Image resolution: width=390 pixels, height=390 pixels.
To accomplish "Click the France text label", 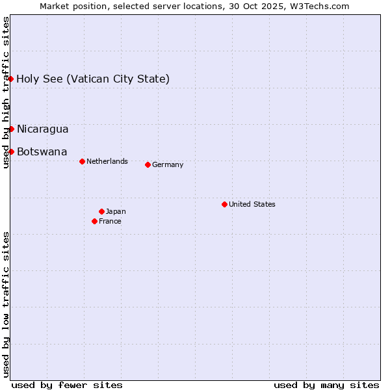I will 110,221.
